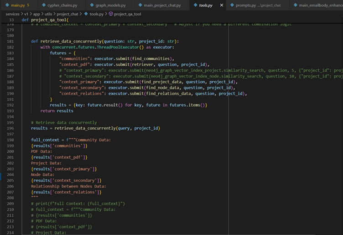343x235 pixels.
Task: Open the app breadcrumb segment
Action: click(x=36, y=14)
